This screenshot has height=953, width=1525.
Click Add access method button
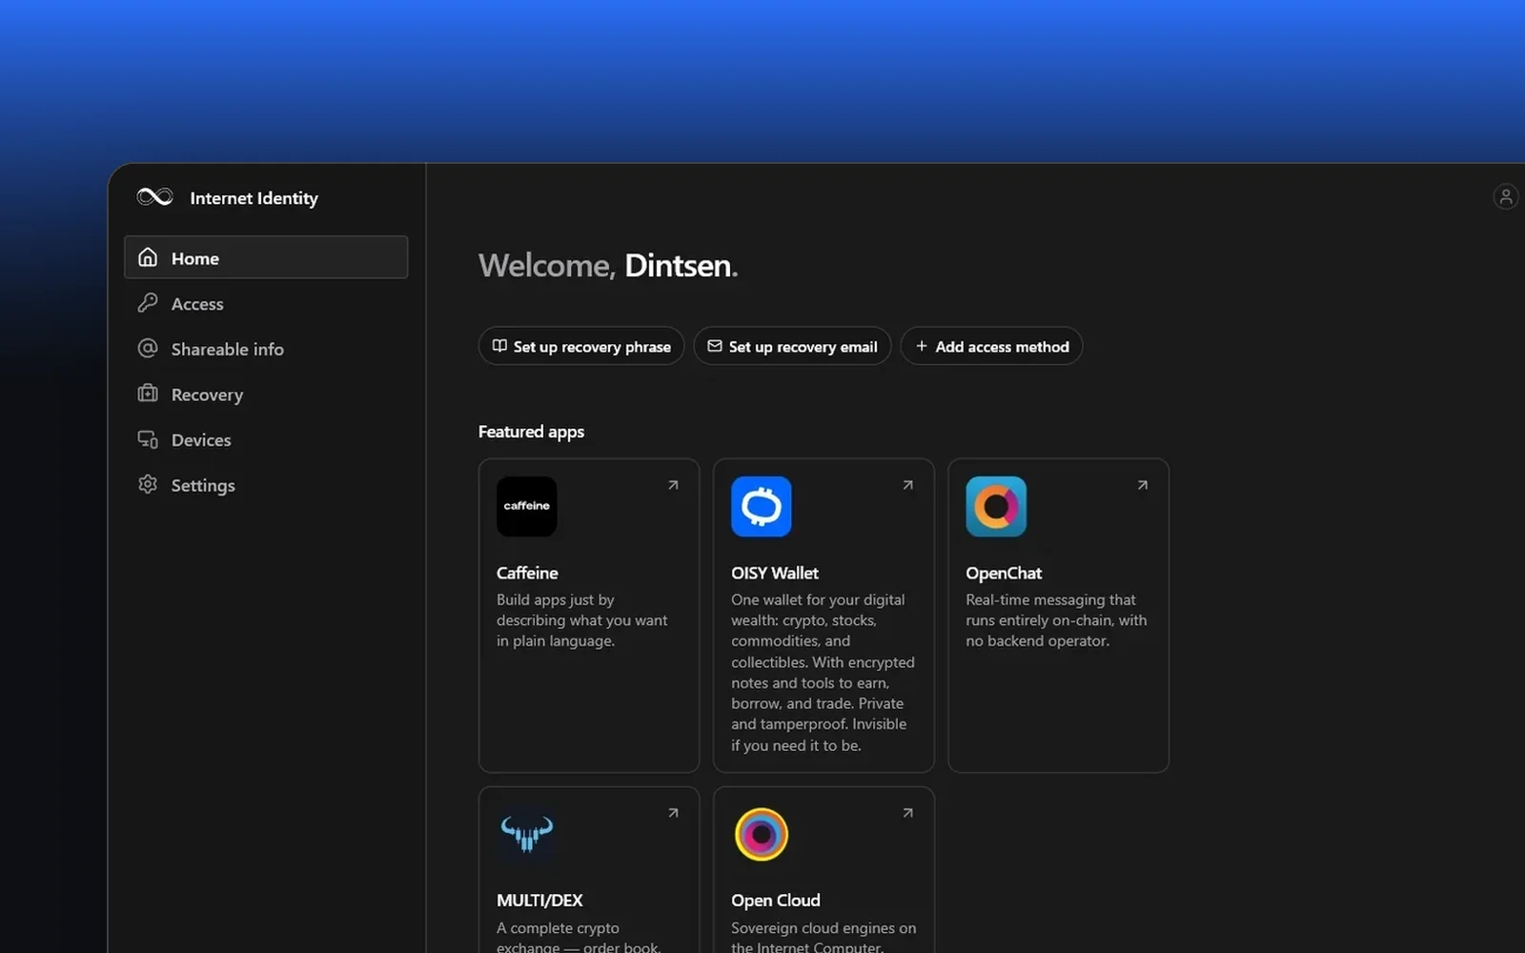[x=991, y=346]
